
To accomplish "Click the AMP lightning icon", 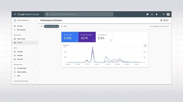I will (x=15, y=76).
